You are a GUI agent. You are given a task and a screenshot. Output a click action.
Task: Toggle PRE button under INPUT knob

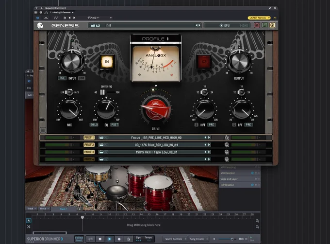[62, 78]
